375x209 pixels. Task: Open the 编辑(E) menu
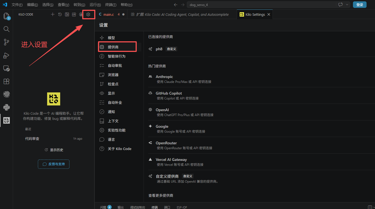point(33,5)
